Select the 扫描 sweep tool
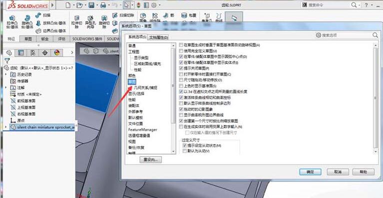The image size is (383, 198). pos(43,15)
